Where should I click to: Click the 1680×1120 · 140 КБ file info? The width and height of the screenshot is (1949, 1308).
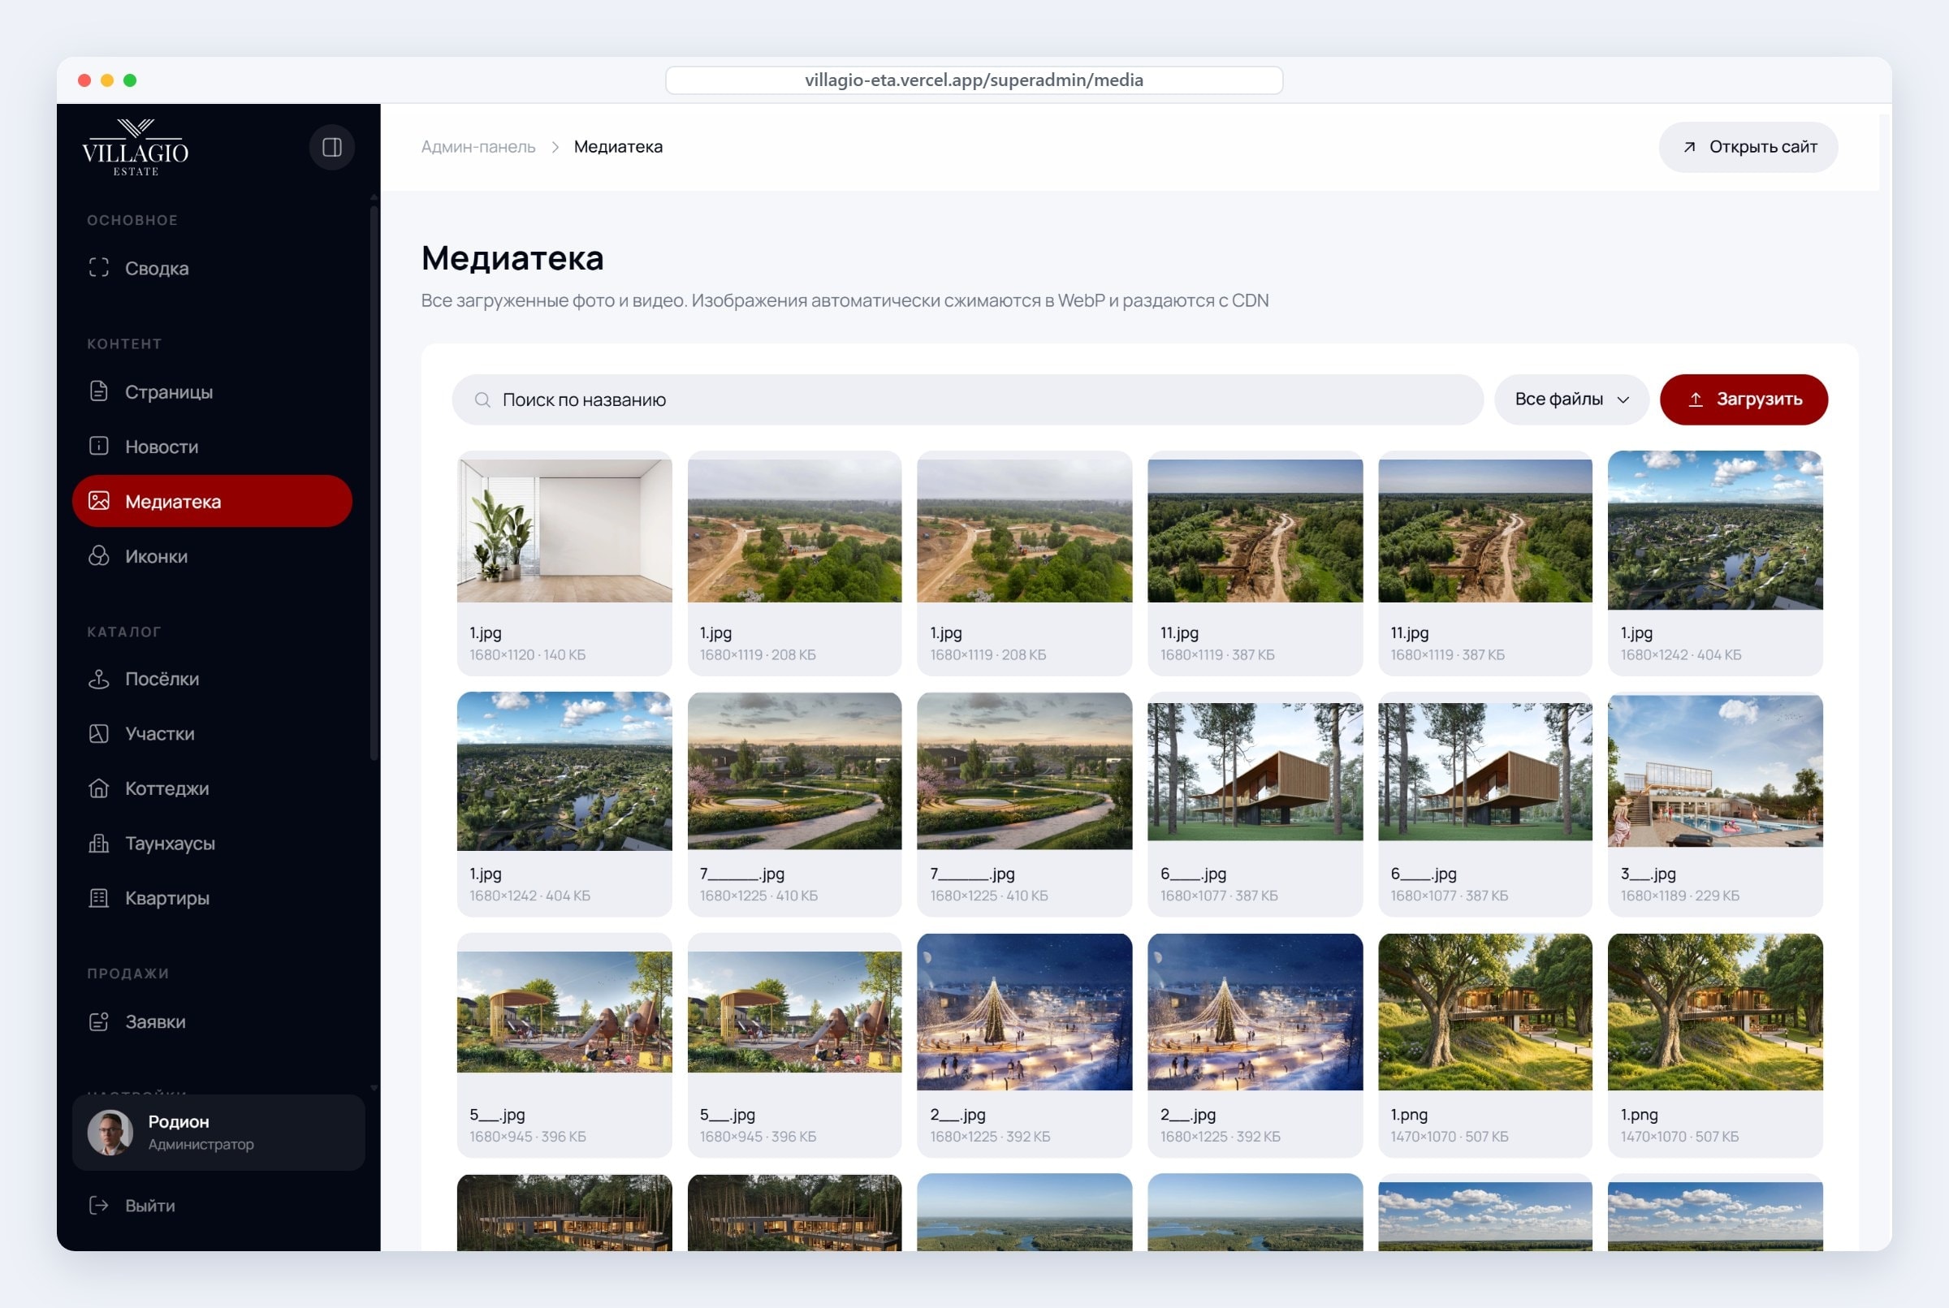527,655
